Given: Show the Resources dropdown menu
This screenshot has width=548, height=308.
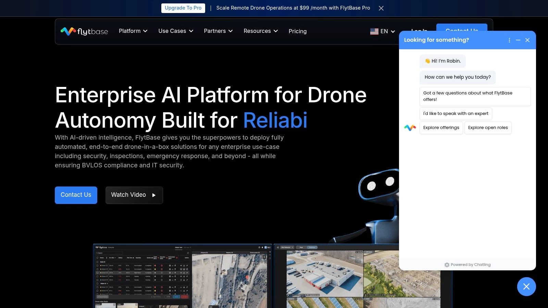Looking at the screenshot, I should pos(261,31).
